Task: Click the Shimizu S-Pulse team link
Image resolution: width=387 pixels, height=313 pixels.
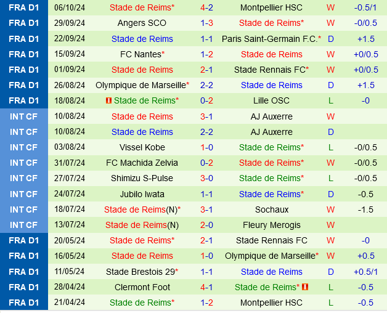Action: (142, 178)
